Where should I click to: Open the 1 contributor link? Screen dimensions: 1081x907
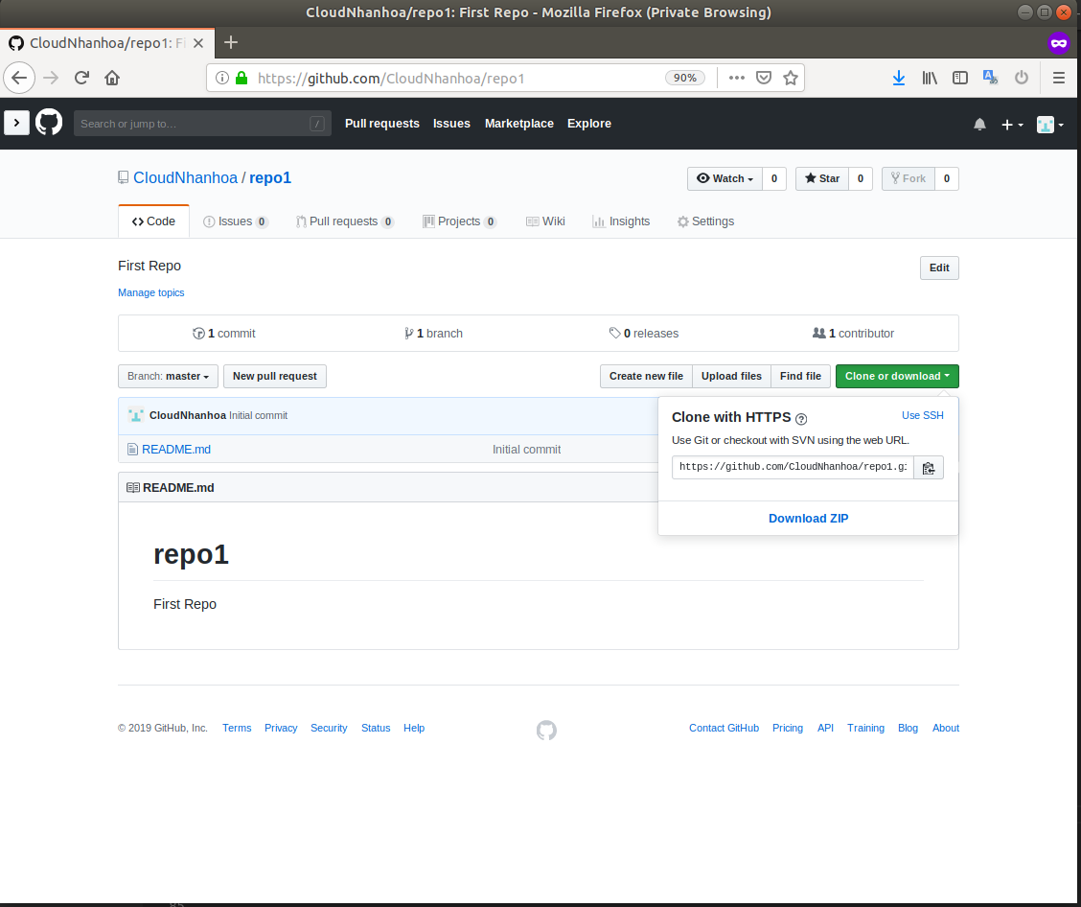pos(854,333)
